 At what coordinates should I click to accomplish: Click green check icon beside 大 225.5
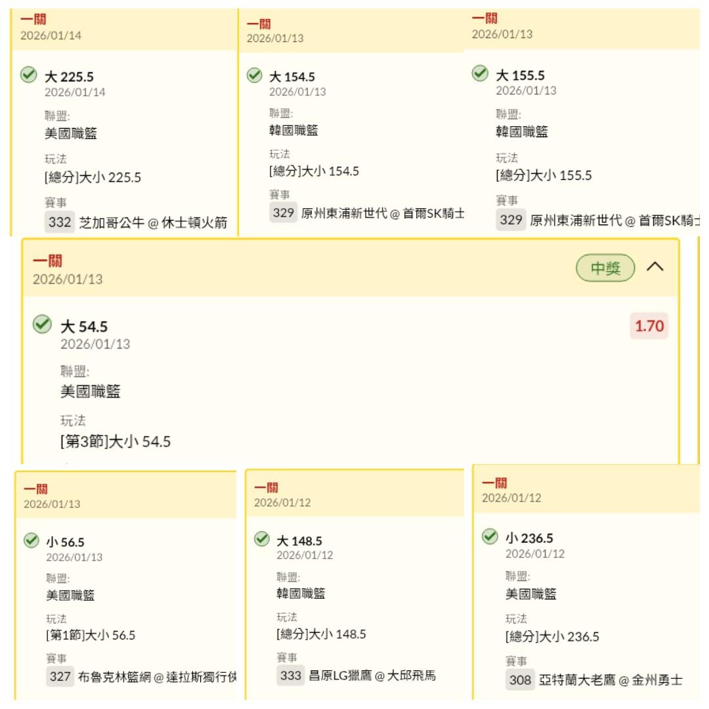point(28,75)
